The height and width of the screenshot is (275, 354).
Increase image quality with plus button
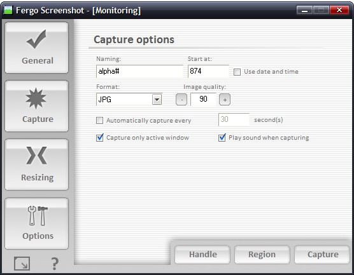point(225,100)
